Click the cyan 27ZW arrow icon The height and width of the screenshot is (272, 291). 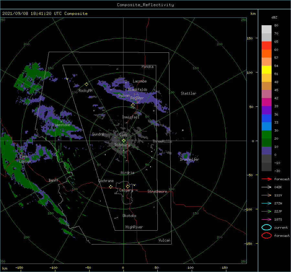click(x=266, y=203)
